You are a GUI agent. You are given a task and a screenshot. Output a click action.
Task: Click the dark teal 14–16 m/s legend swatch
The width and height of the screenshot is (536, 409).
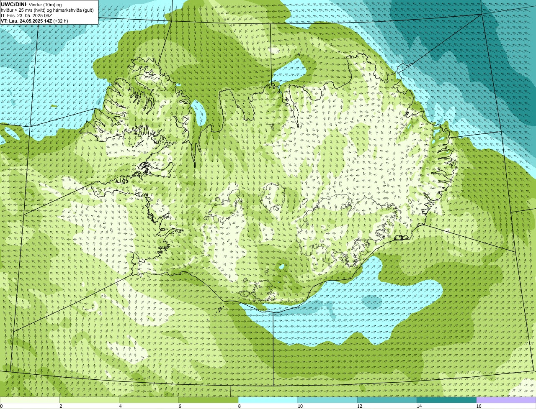447,400
